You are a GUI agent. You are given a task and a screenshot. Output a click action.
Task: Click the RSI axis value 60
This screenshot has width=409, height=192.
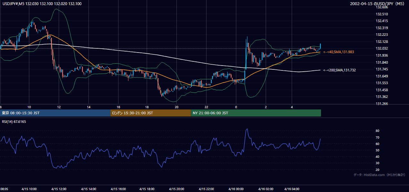[x=377, y=144]
